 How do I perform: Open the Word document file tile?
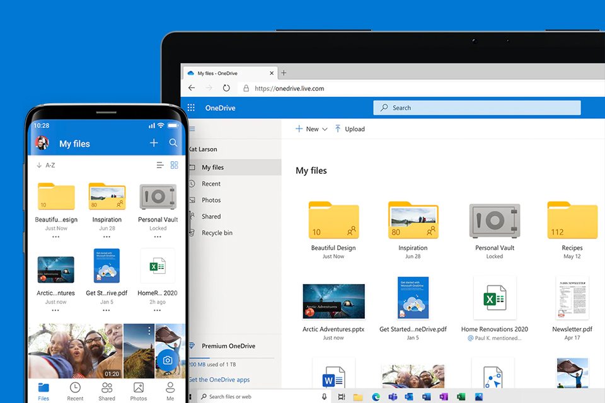[x=334, y=373]
